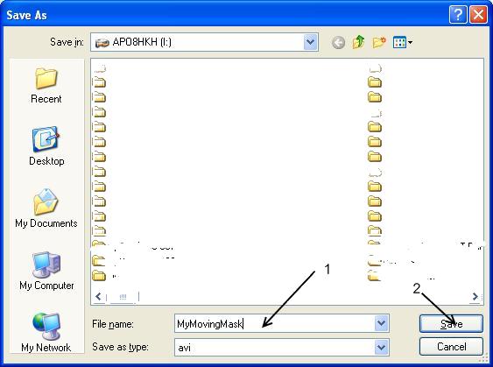
Task: Open the My Documents shortcut
Action: [x=46, y=208]
